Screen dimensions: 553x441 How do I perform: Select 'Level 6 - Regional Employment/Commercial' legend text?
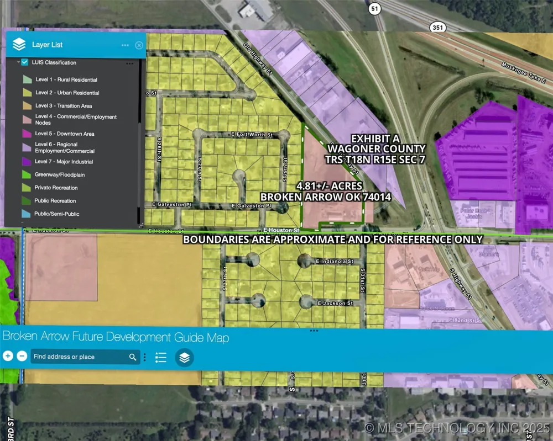[65, 147]
